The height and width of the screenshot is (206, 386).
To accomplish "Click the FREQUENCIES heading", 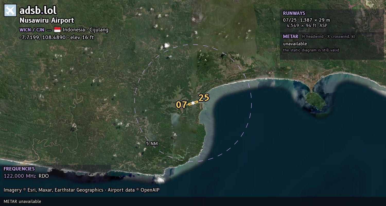I will pos(19,169).
